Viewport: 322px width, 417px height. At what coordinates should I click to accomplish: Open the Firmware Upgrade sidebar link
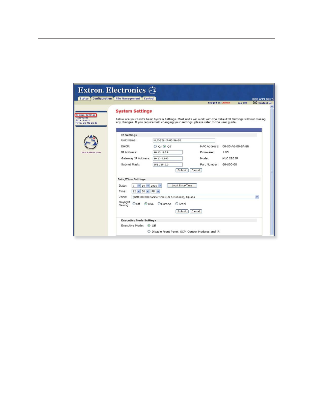click(x=86, y=123)
